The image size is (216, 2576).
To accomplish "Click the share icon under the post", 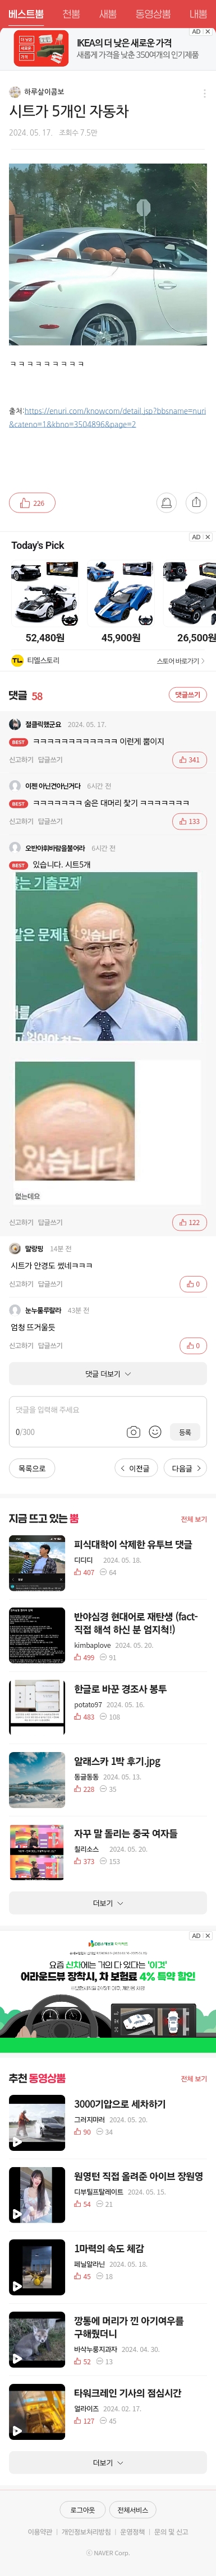I will tap(196, 503).
